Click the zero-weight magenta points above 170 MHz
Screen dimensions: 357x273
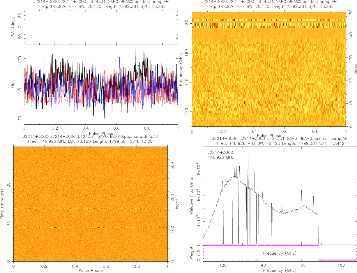click(337, 260)
